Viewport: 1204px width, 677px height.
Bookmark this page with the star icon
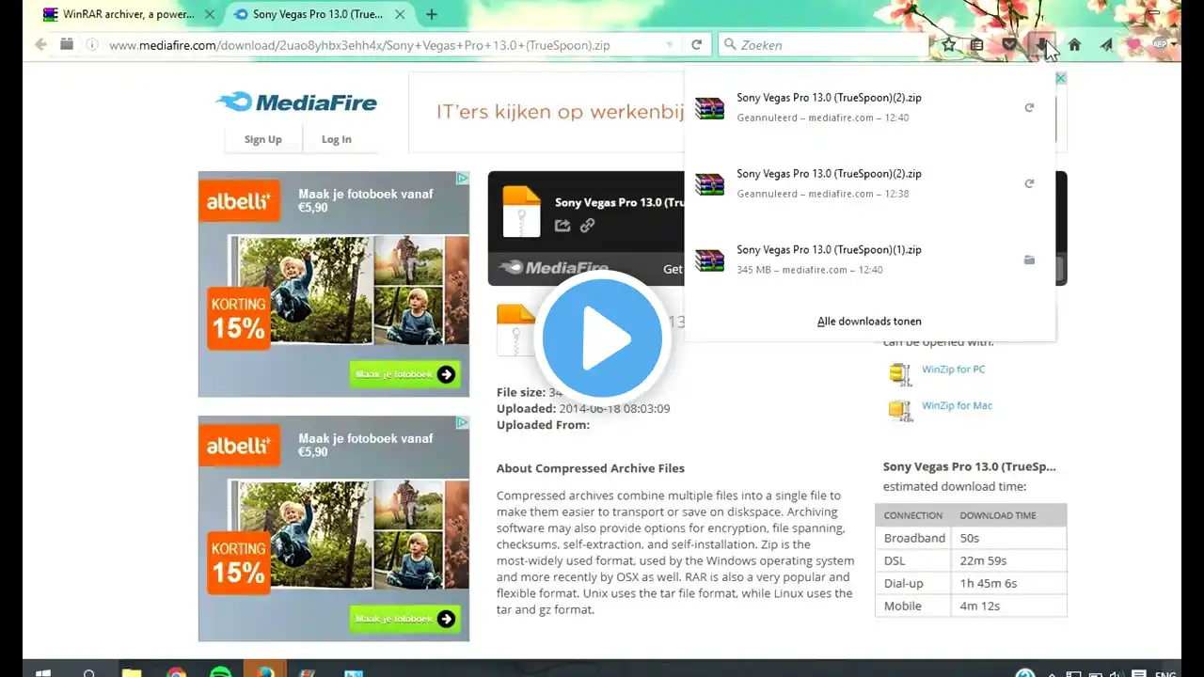[x=949, y=44]
